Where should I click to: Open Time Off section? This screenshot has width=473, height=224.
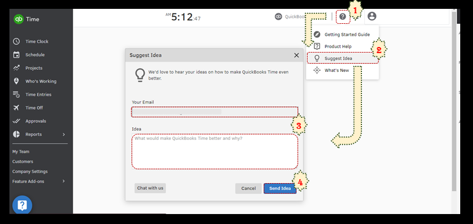click(34, 108)
